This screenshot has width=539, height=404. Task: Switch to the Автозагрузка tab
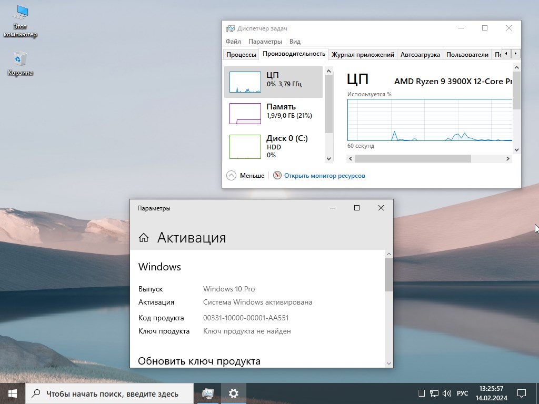click(x=420, y=55)
